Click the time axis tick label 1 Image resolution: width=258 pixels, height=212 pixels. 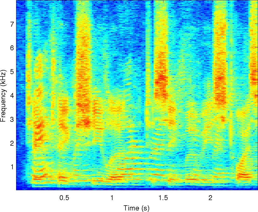click(112, 198)
